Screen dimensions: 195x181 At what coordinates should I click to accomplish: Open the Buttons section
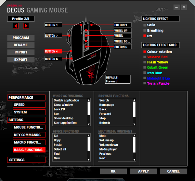click(26, 120)
